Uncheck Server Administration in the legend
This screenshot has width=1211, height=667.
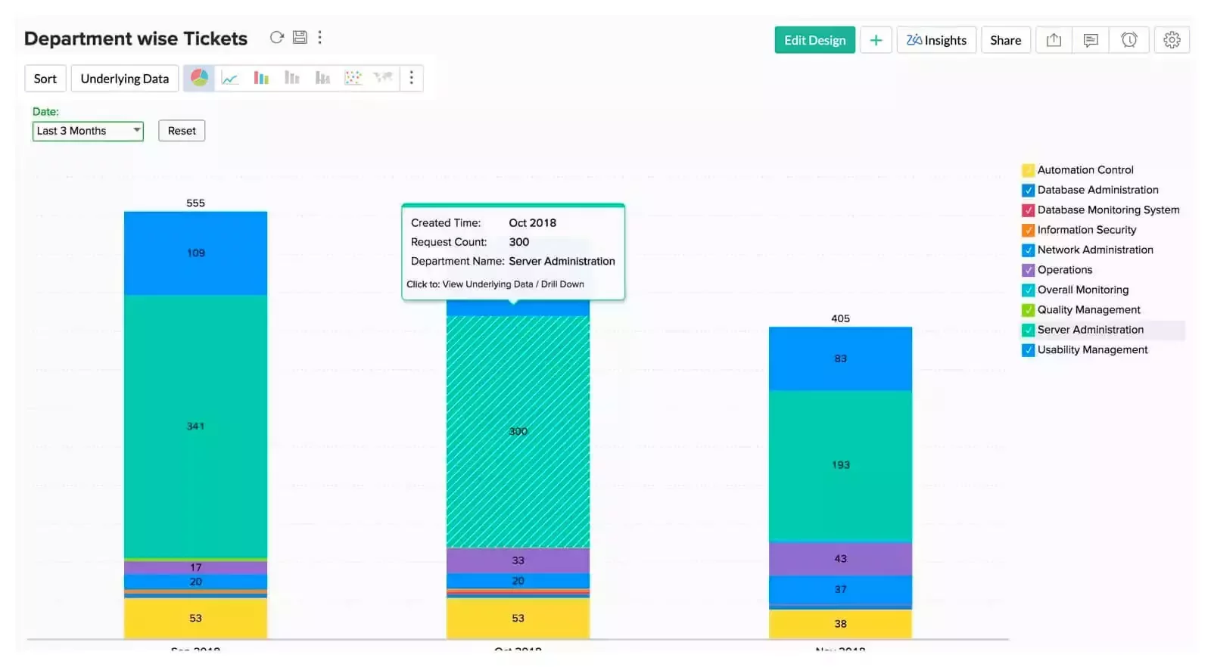[x=1028, y=330]
